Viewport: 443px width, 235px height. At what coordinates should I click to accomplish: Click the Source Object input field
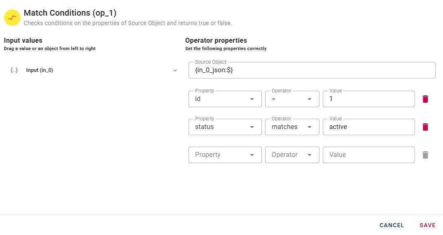[x=312, y=70]
